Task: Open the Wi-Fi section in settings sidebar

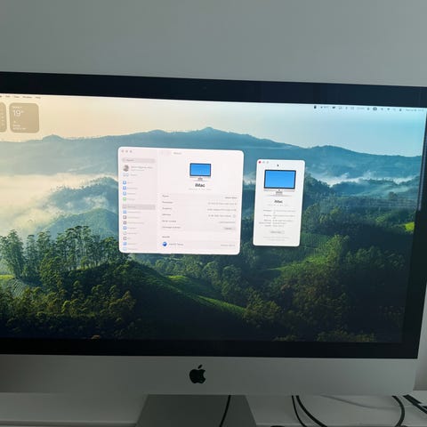Action: point(129,182)
